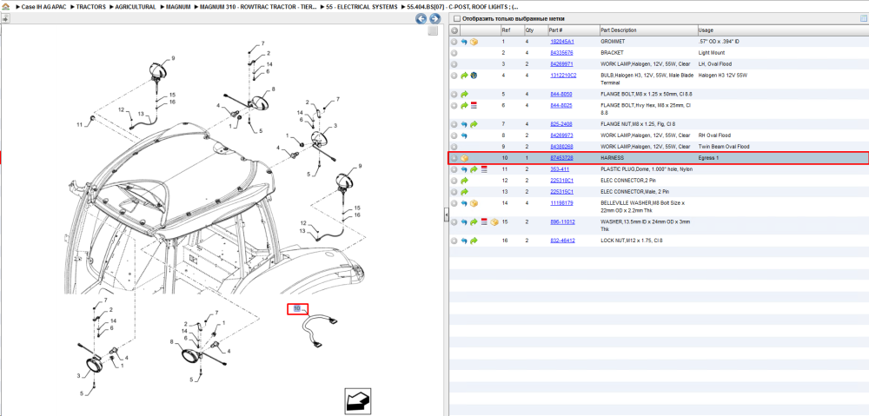Click 'Twin Beam Oval Flood' usage text

724,147
